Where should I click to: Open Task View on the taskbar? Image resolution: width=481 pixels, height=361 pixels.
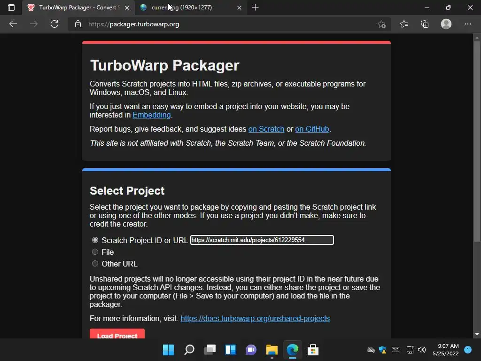210,350
